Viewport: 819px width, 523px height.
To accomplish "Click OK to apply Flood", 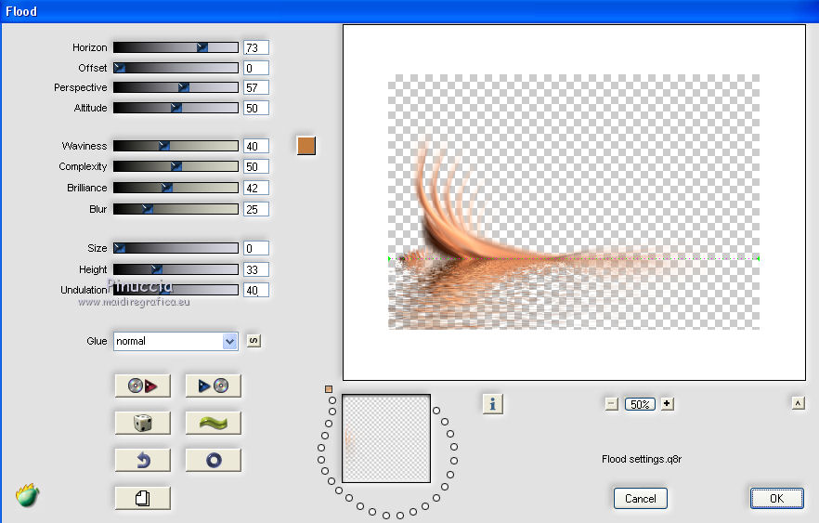I will point(776,499).
